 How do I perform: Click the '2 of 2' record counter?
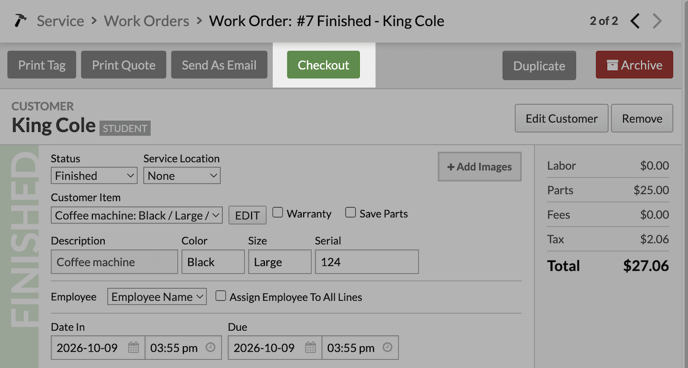pos(604,21)
